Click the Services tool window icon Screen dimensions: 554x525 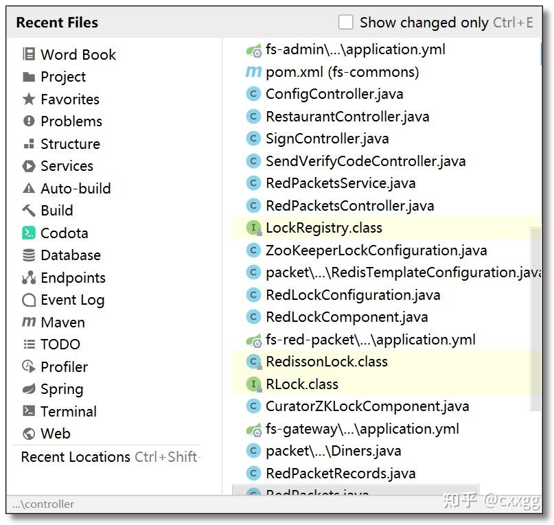[66, 165]
